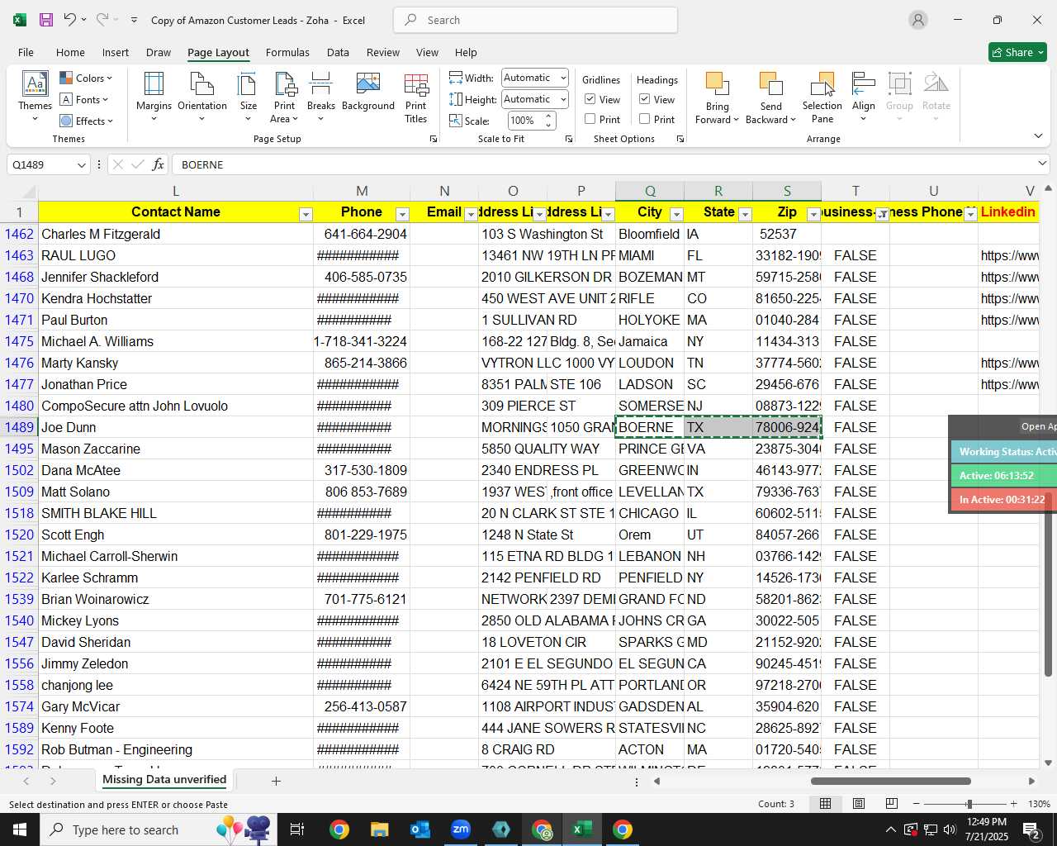Click Send Backward icon
Viewport: 1057px width, 846px height.
click(x=770, y=84)
